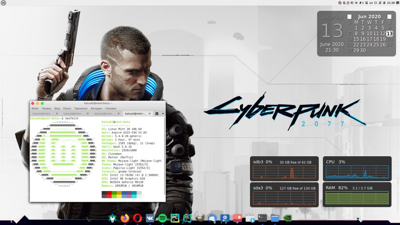The height and width of the screenshot is (225, 400).
Task: Open NVIDIA settings from the dock
Action: tap(287, 218)
